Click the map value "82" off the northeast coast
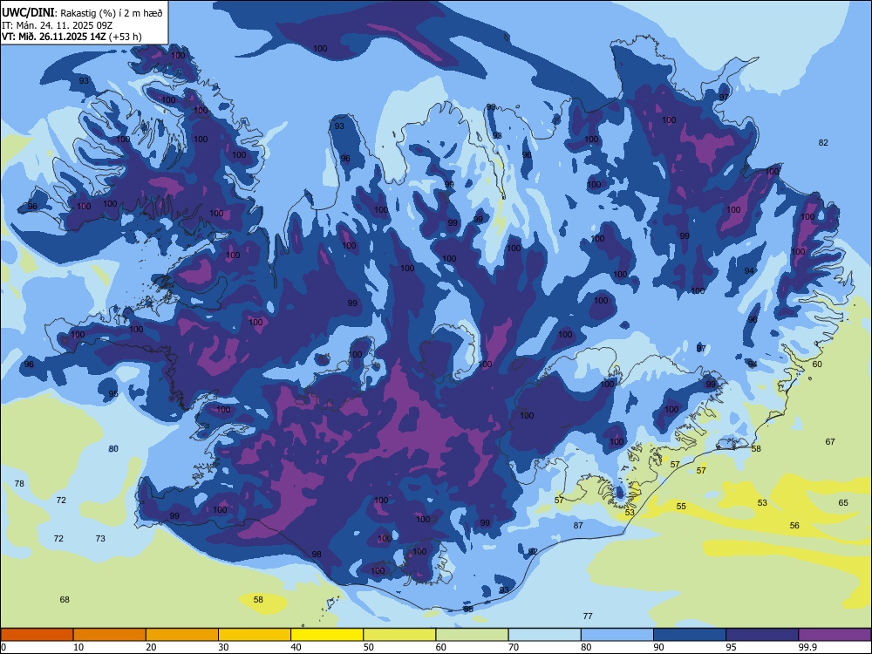Viewport: 872px width, 654px height. pyautogui.click(x=823, y=143)
